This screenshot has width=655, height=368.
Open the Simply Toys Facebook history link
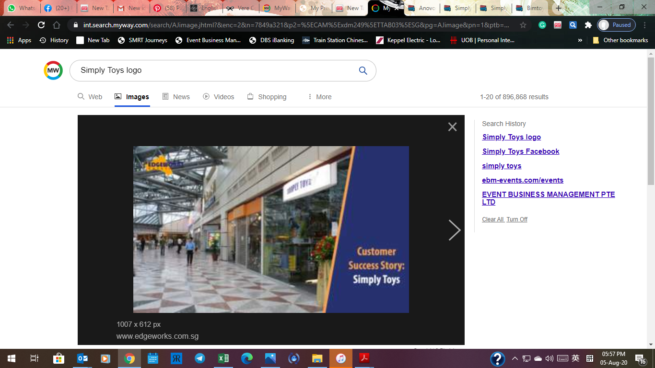521,151
